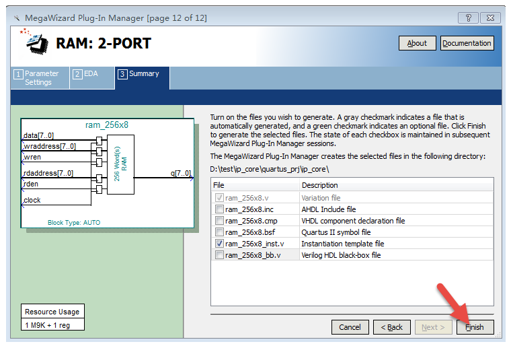Click the Resource Usage label
The image size is (511, 346).
52,312
